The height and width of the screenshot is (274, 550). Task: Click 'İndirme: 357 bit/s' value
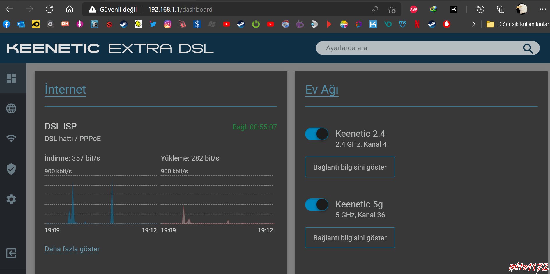[x=72, y=158]
